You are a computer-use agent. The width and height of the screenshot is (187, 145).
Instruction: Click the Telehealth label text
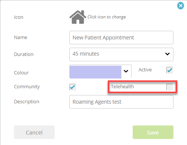pos(122,86)
